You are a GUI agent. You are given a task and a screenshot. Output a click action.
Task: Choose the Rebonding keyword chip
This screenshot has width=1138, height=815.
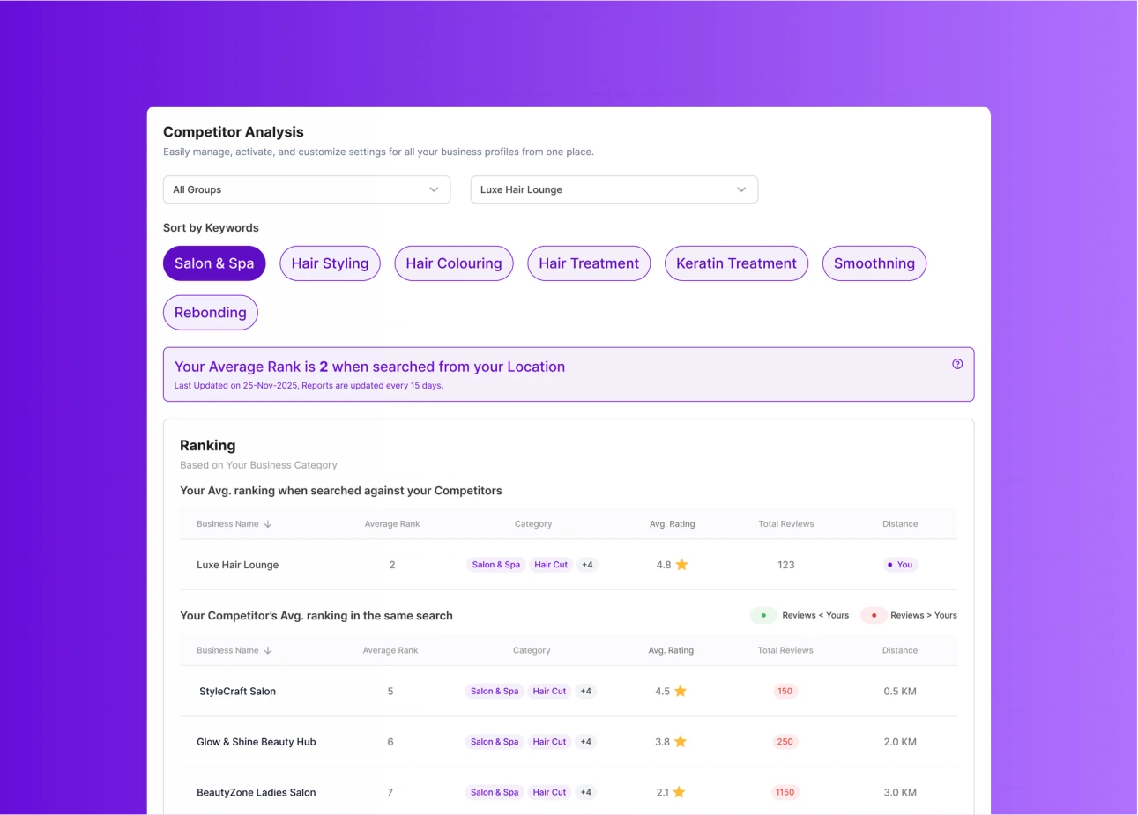(211, 313)
